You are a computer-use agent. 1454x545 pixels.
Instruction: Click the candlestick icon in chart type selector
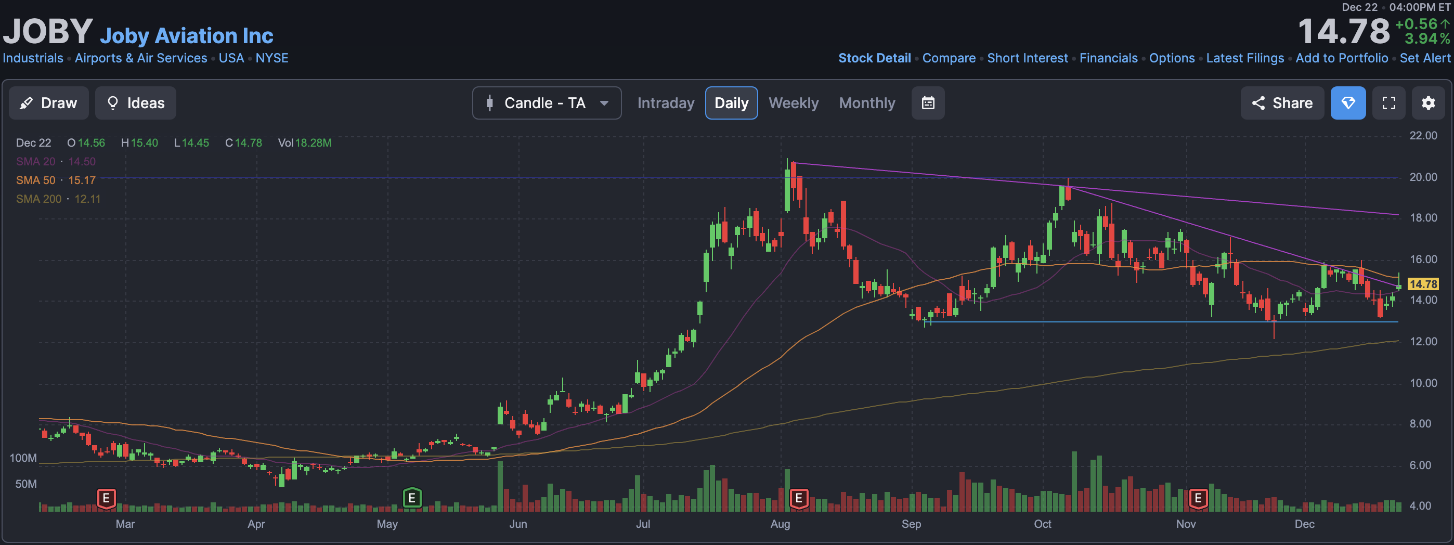tap(489, 102)
